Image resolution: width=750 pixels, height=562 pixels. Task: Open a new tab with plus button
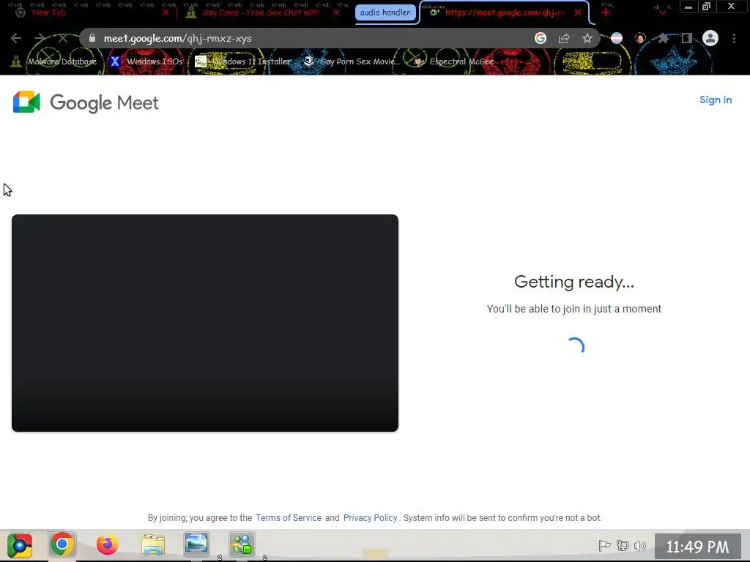click(x=606, y=12)
